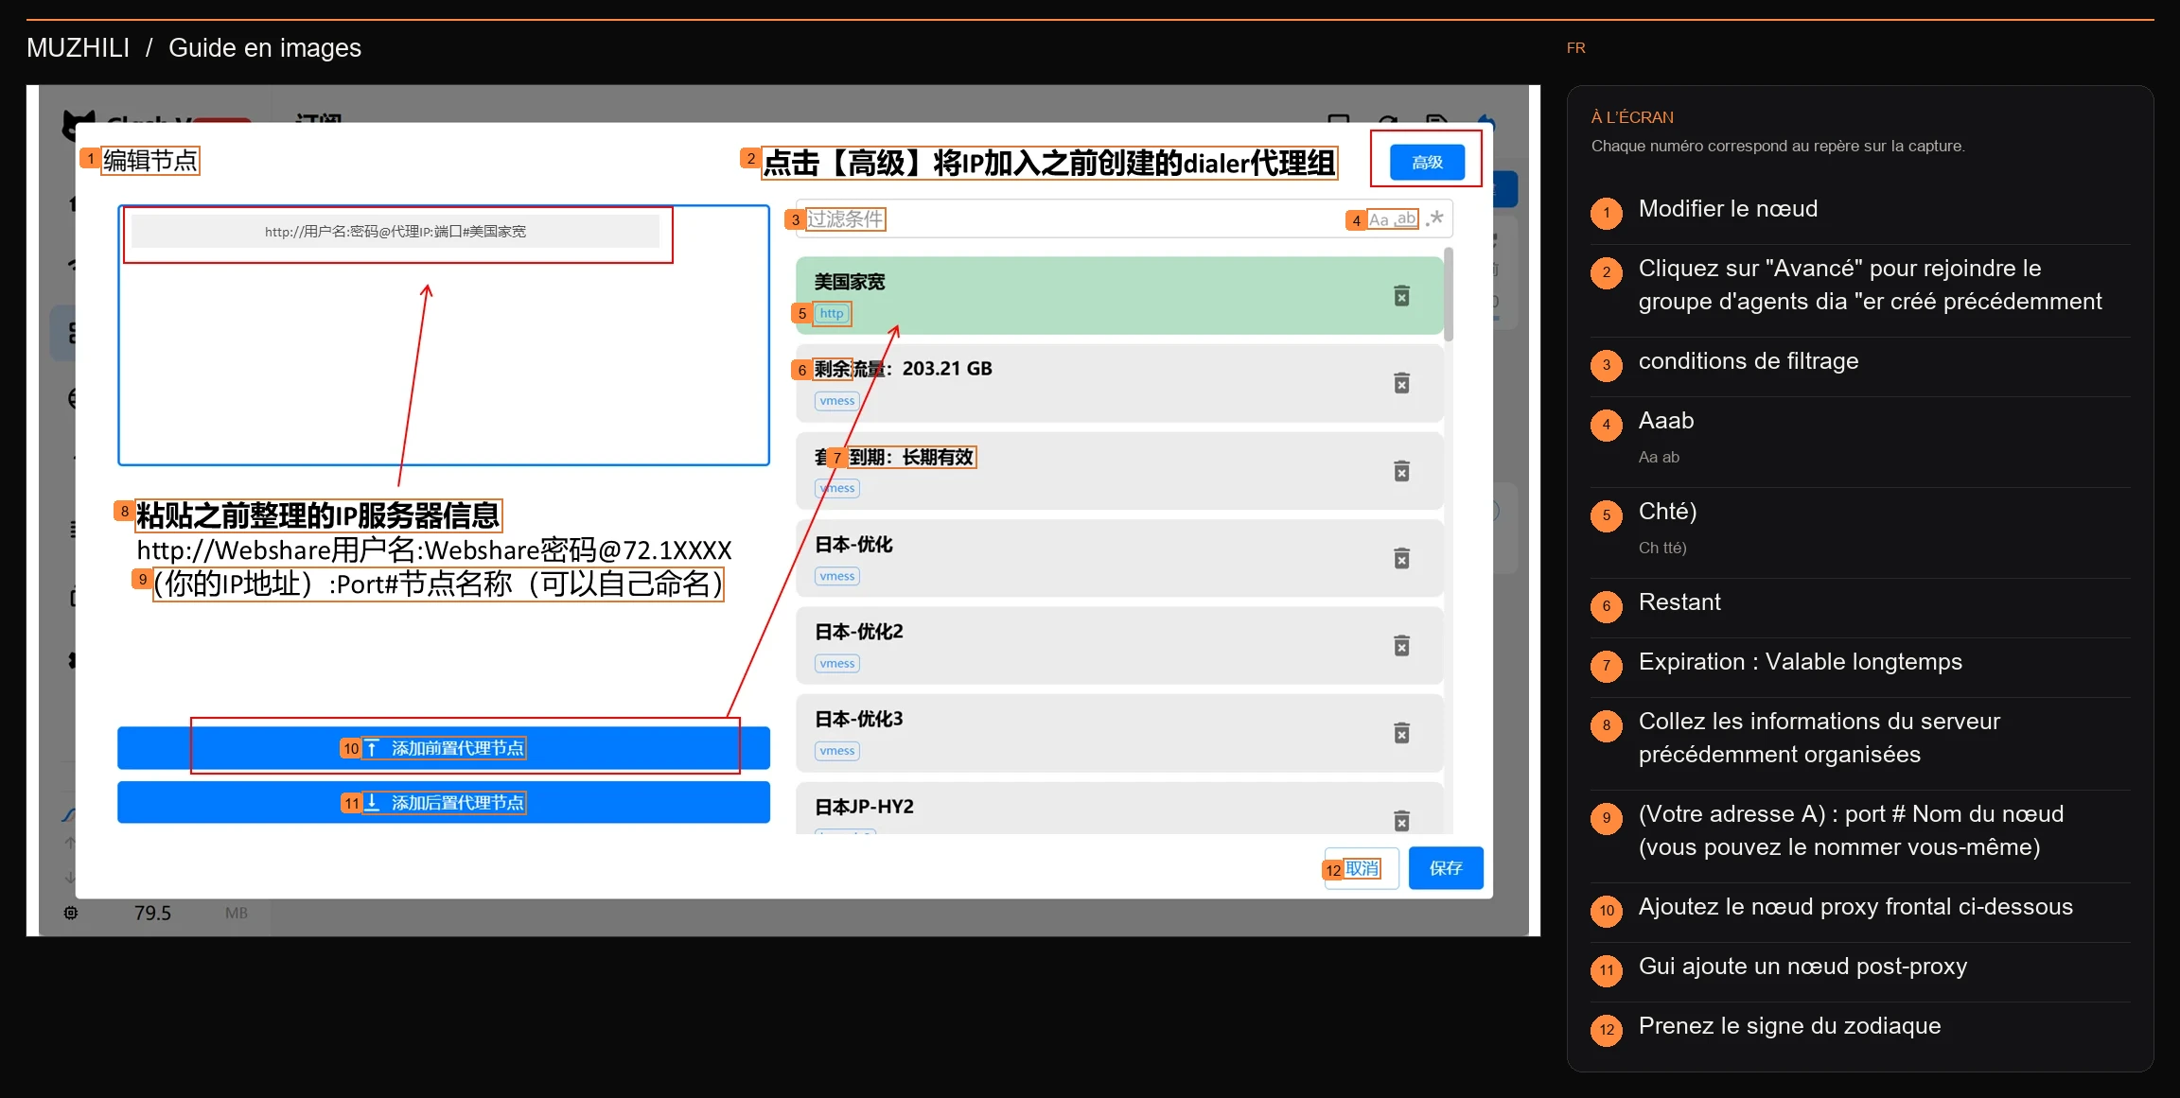The image size is (2180, 1098).
Task: Toggle ab whole-word match in filter
Action: click(x=1406, y=219)
